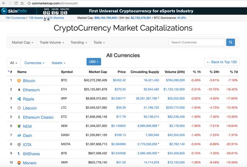Screen dimensions: 247x167
Task: Focus the Search Currencies input field
Action: pyautogui.click(x=197, y=42)
